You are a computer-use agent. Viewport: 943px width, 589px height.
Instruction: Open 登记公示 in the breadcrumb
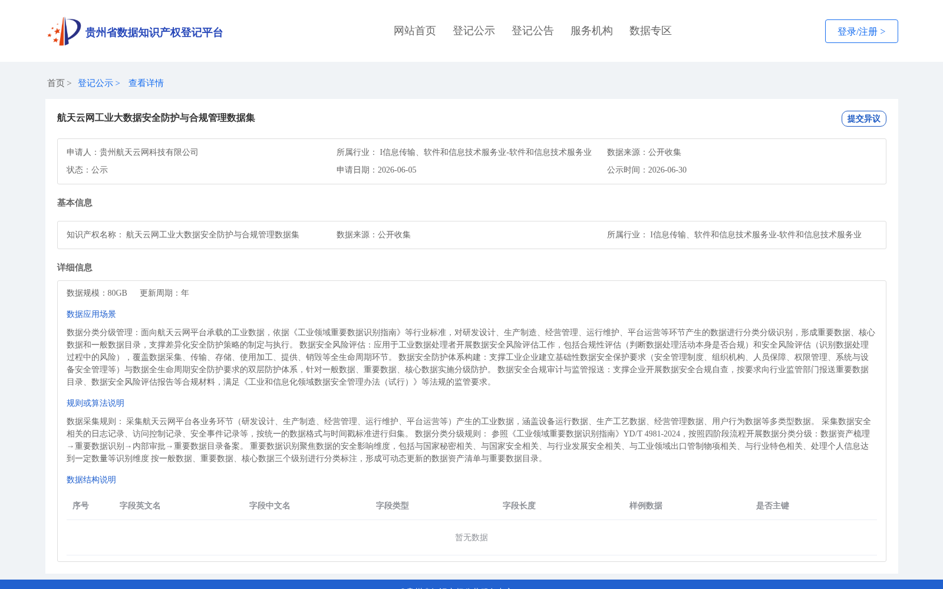[95, 83]
